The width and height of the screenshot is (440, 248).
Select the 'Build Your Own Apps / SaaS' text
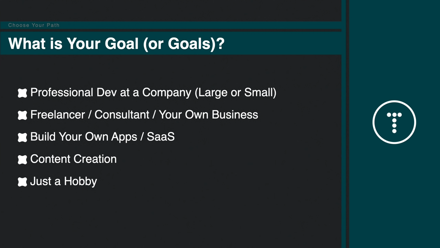(x=102, y=137)
